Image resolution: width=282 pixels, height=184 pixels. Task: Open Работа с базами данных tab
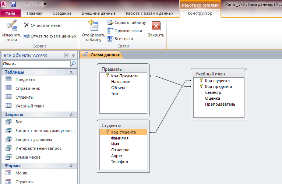pos(149,13)
